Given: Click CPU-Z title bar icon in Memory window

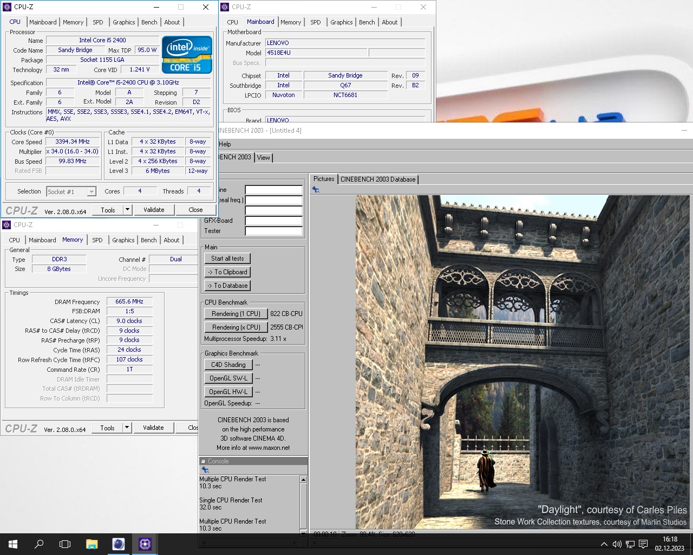Looking at the screenshot, I should 7,225.
